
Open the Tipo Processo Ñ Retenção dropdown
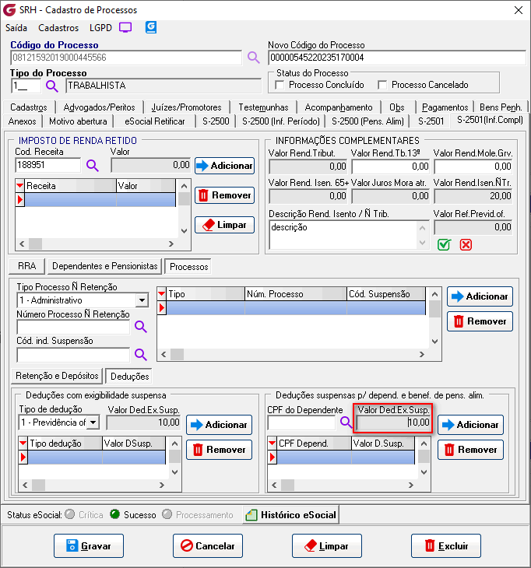(x=142, y=300)
